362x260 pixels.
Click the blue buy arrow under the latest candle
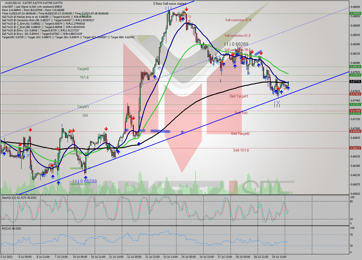[x=288, y=88]
